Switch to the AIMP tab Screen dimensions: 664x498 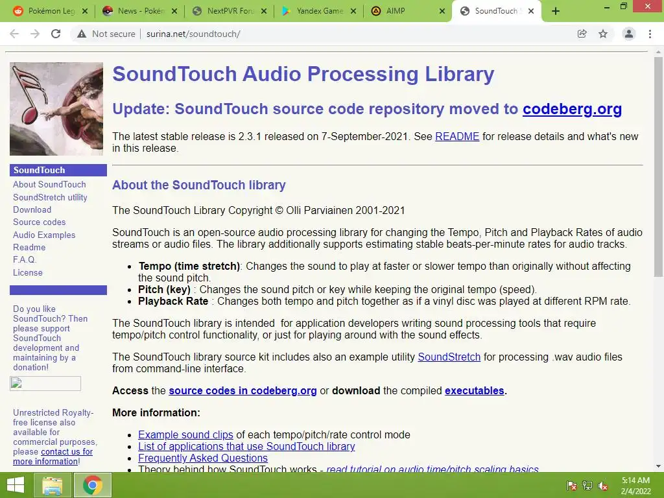click(407, 11)
